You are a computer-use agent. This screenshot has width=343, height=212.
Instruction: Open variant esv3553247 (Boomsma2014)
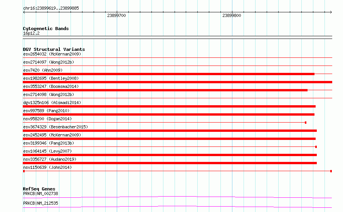click(51, 86)
